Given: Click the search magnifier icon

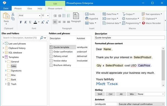Looking at the screenshot, I should 42,38.
